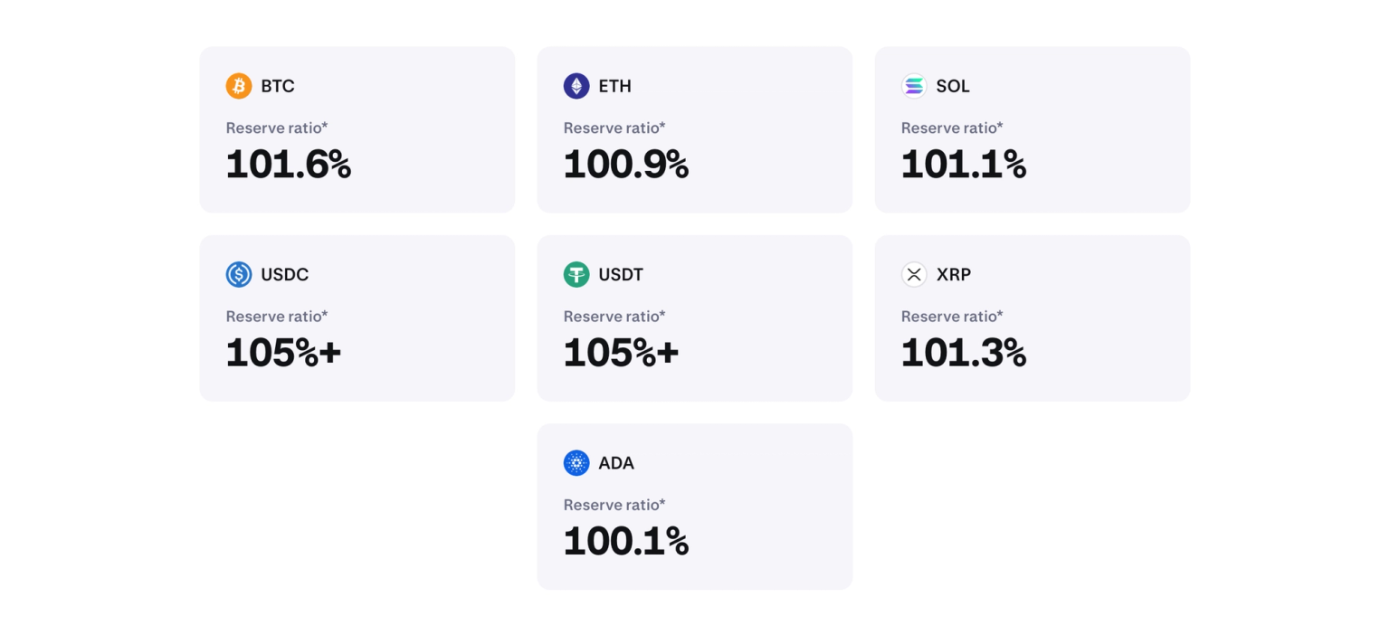Click Reserve ratio label in USDC card

click(x=277, y=316)
